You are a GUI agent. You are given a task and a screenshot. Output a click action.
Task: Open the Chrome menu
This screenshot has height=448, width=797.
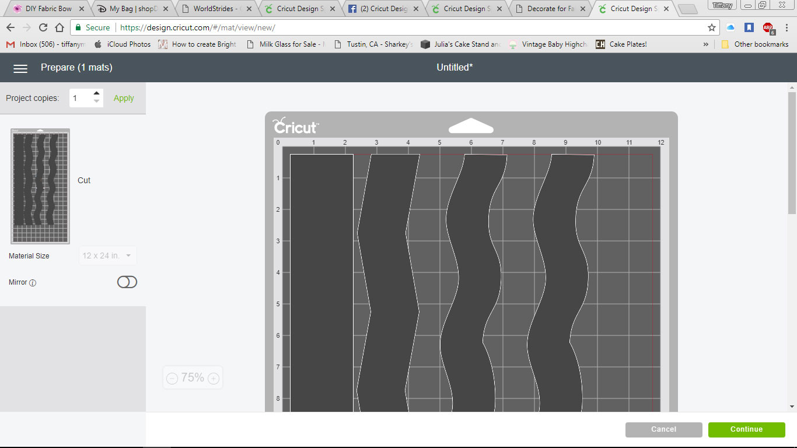point(787,27)
